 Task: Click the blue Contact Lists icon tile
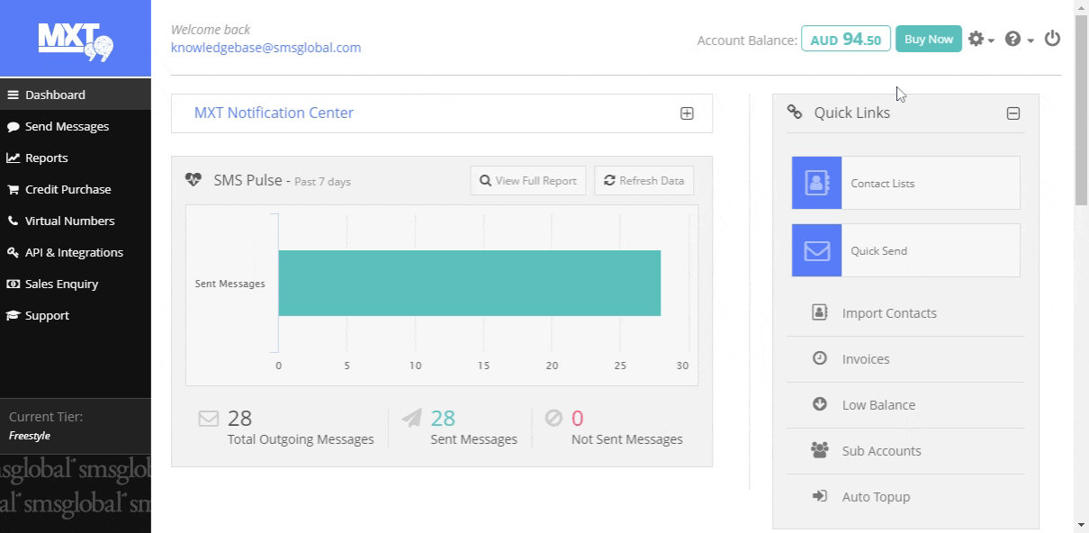(816, 183)
